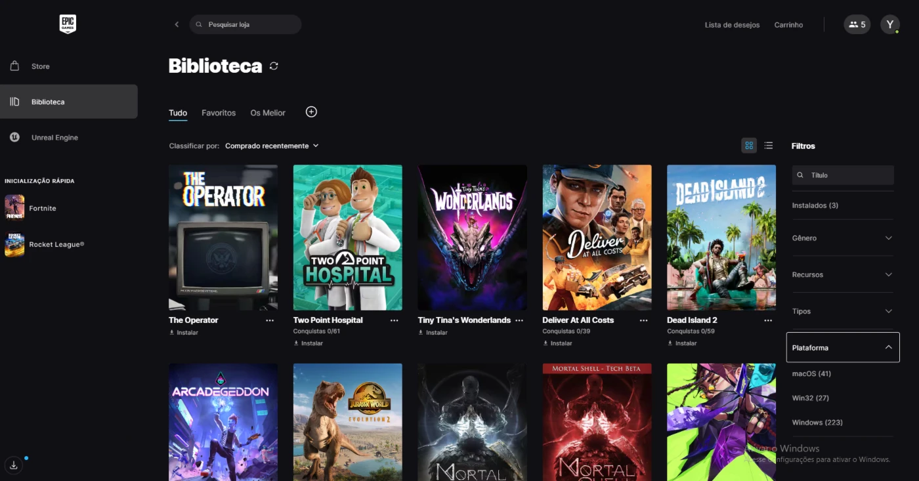Click The Operator title text
919x481 pixels.
coord(194,320)
